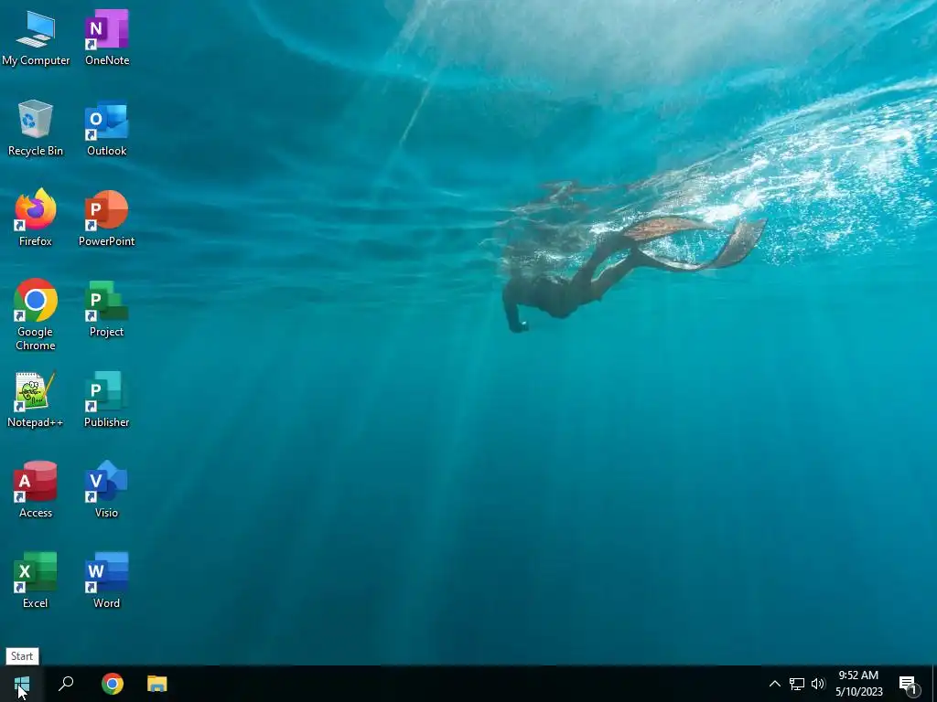Open taskbar search magnifier

[x=66, y=684]
